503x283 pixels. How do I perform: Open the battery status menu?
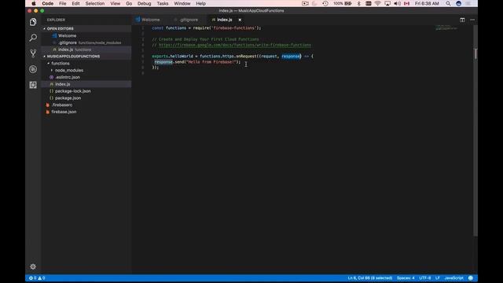click(x=342, y=3)
